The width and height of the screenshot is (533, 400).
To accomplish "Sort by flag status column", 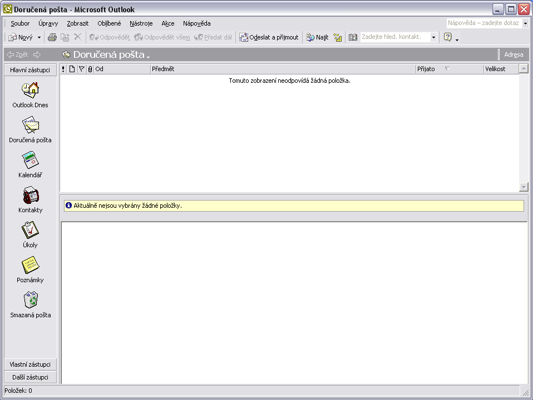I will click(x=82, y=69).
